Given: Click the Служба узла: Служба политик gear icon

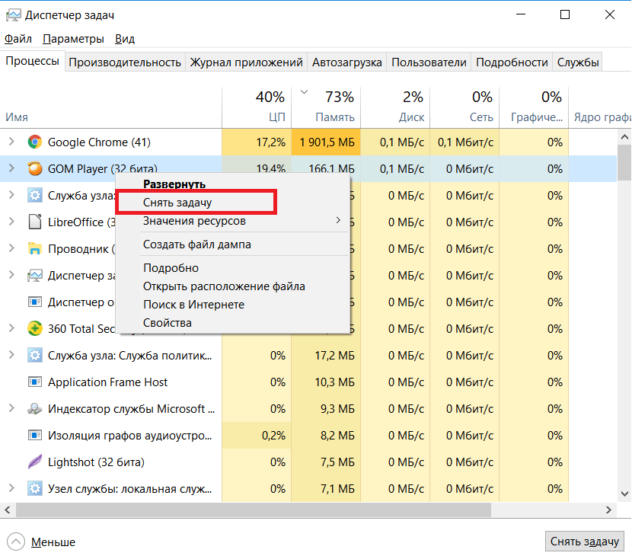Looking at the screenshot, I should coord(35,355).
